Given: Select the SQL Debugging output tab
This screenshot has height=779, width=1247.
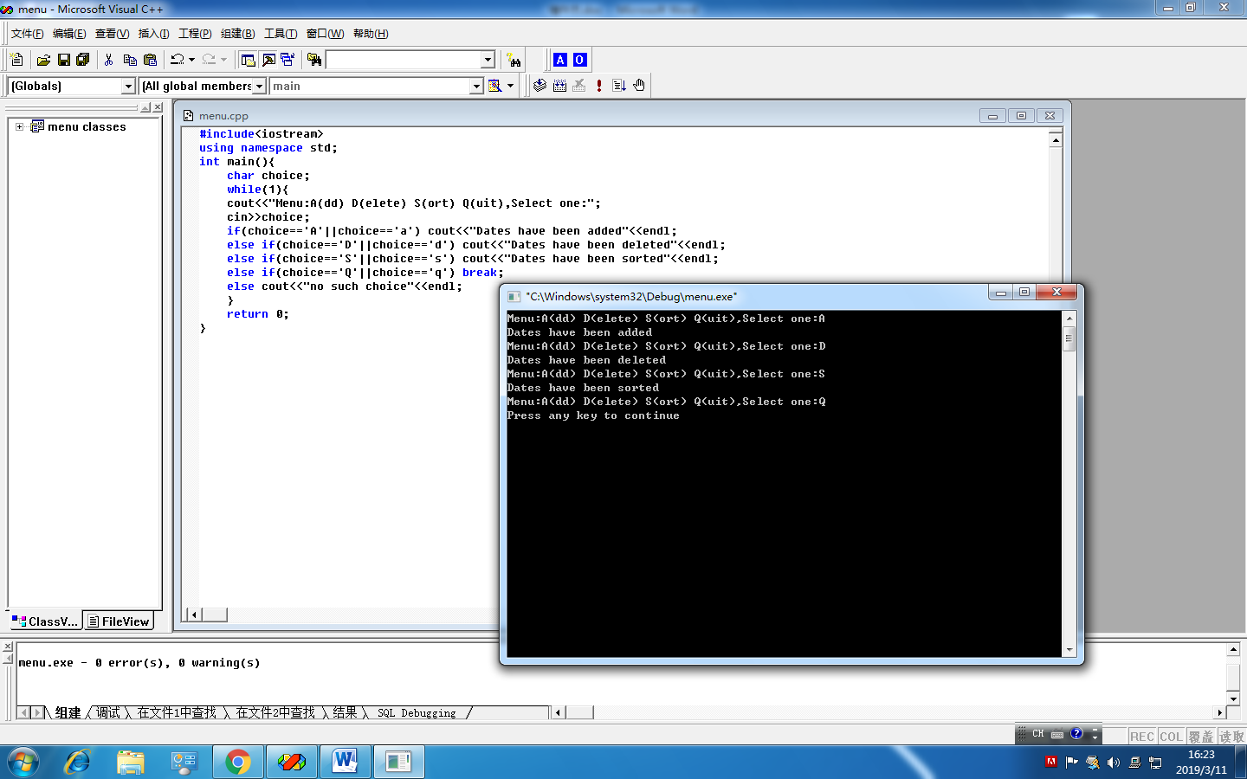Looking at the screenshot, I should [x=417, y=713].
